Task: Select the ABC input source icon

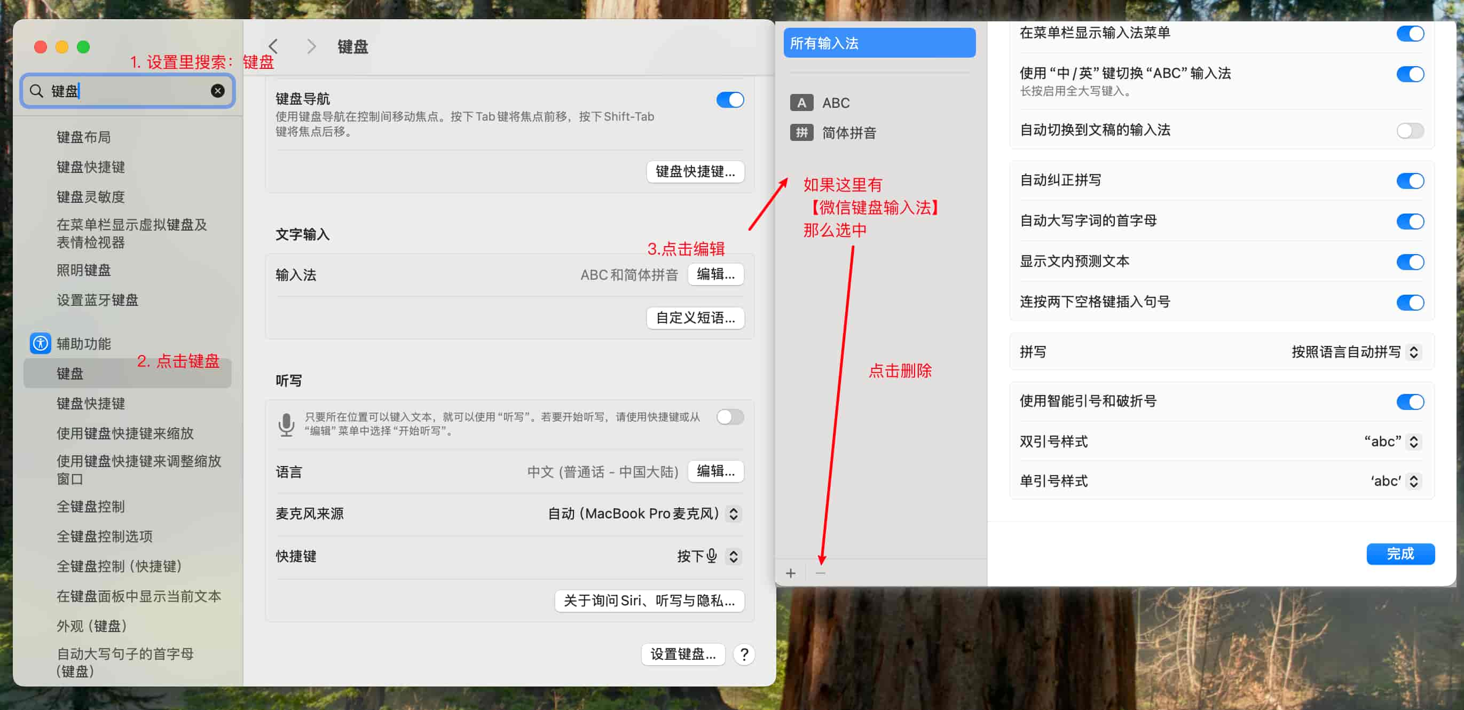Action: coord(801,103)
